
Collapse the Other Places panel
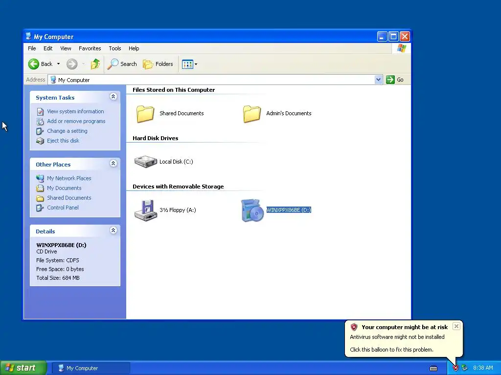(113, 164)
